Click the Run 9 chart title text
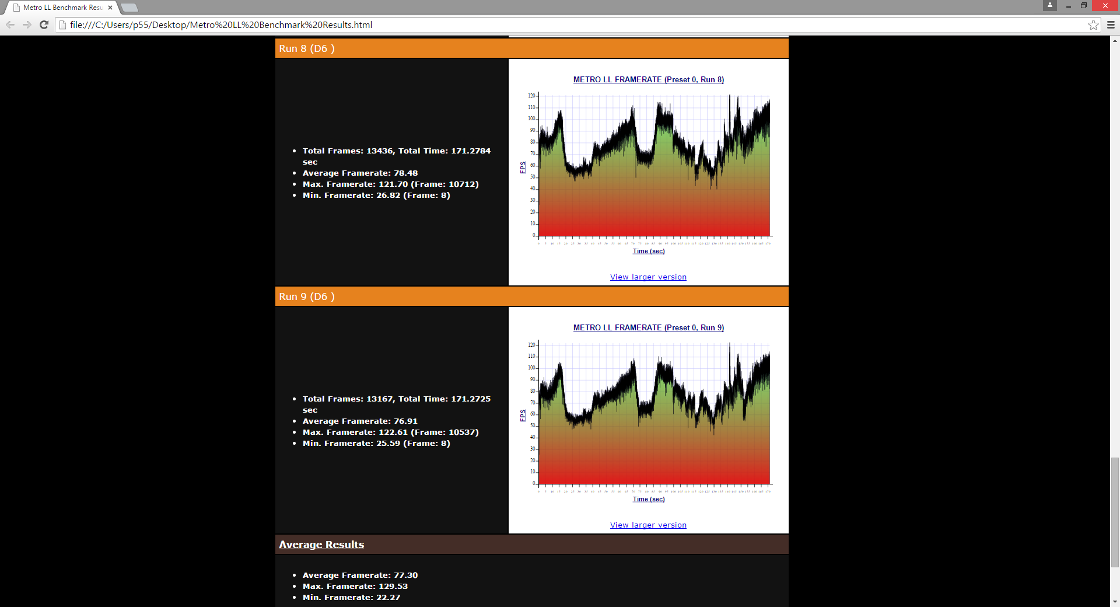This screenshot has height=607, width=1120. point(649,328)
